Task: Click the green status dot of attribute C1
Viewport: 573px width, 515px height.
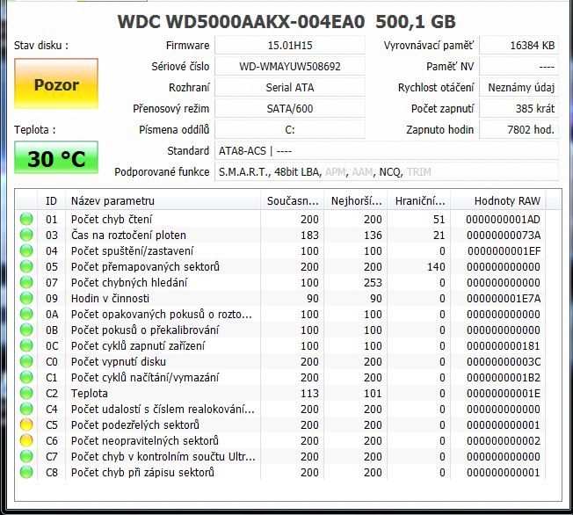Action: [x=26, y=377]
